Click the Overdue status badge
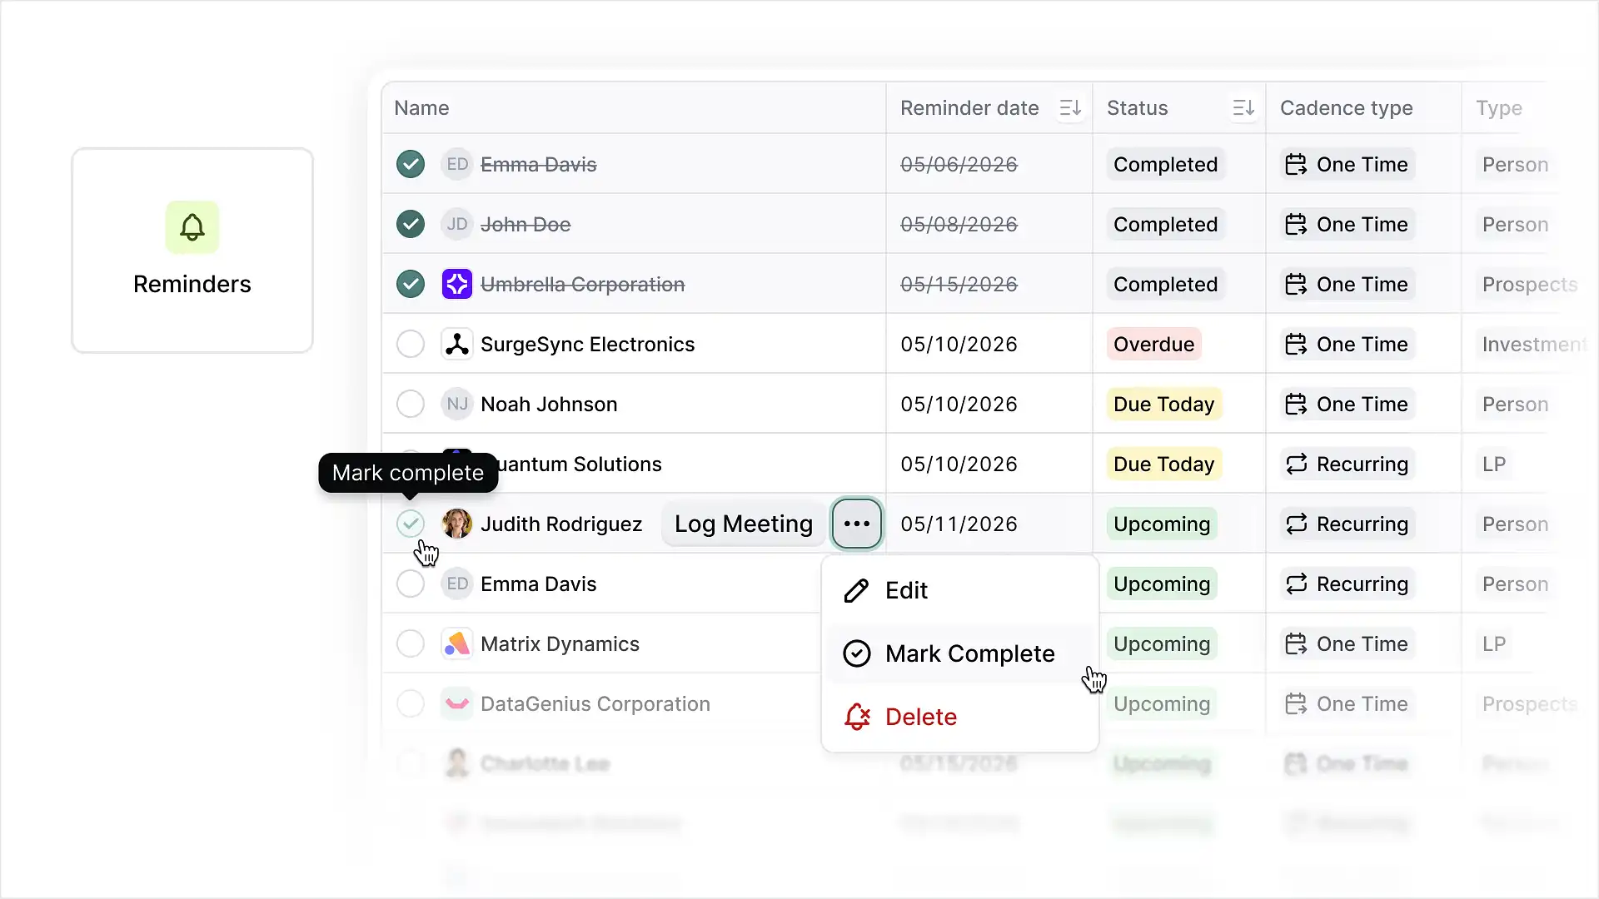 (x=1153, y=344)
